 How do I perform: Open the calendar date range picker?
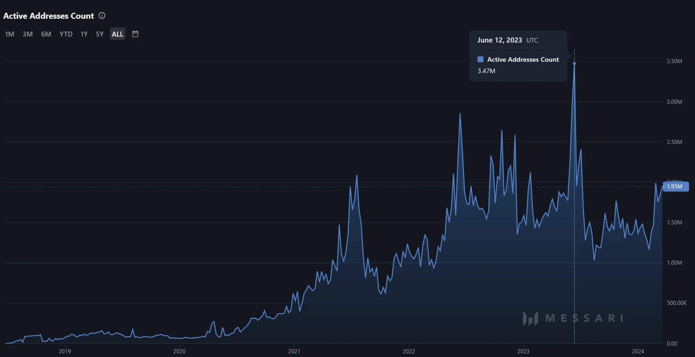(135, 34)
